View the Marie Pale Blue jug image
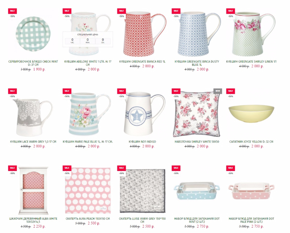This screenshot has width=290, height=233. pos(90,114)
